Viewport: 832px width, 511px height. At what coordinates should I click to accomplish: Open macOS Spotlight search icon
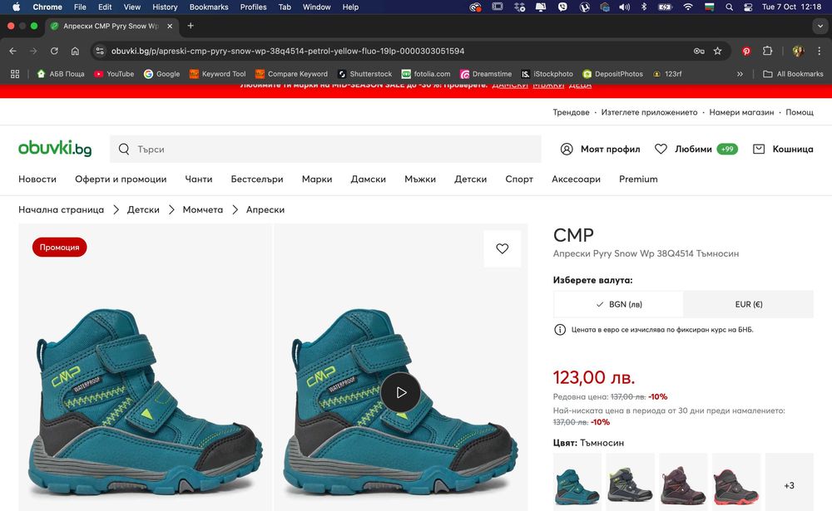click(x=729, y=7)
